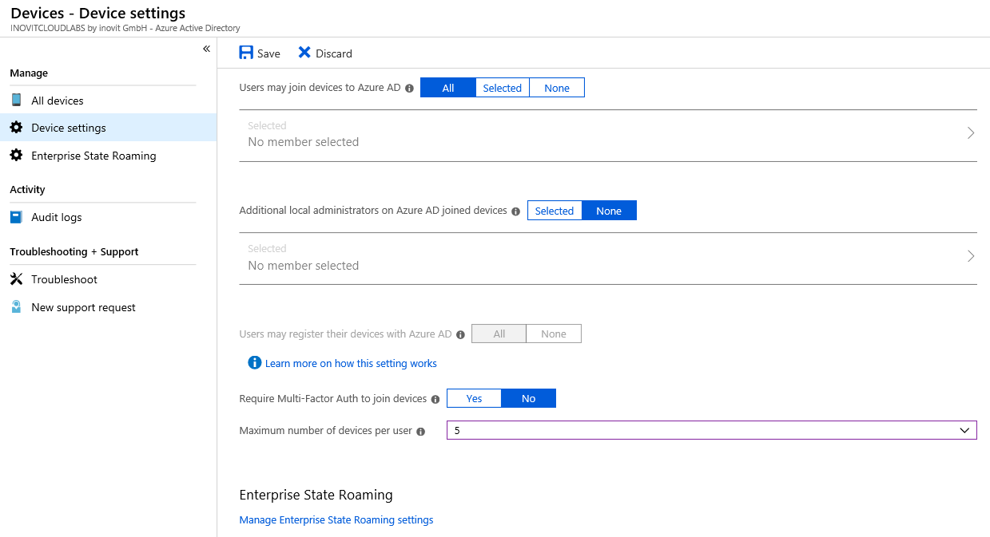Click the Discard X icon

[x=304, y=53]
